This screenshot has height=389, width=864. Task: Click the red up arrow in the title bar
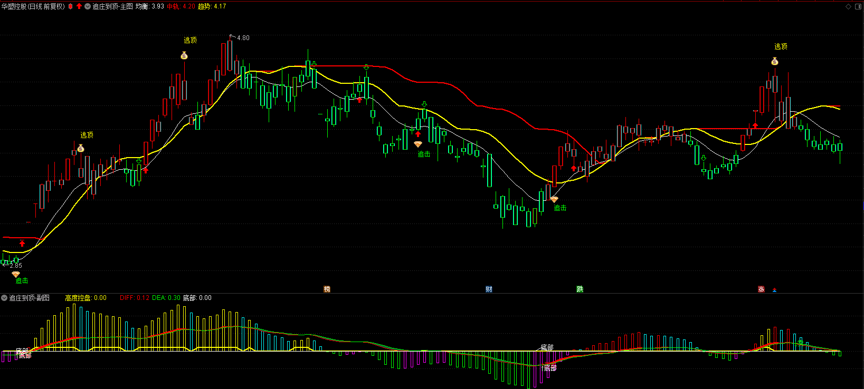79,6
